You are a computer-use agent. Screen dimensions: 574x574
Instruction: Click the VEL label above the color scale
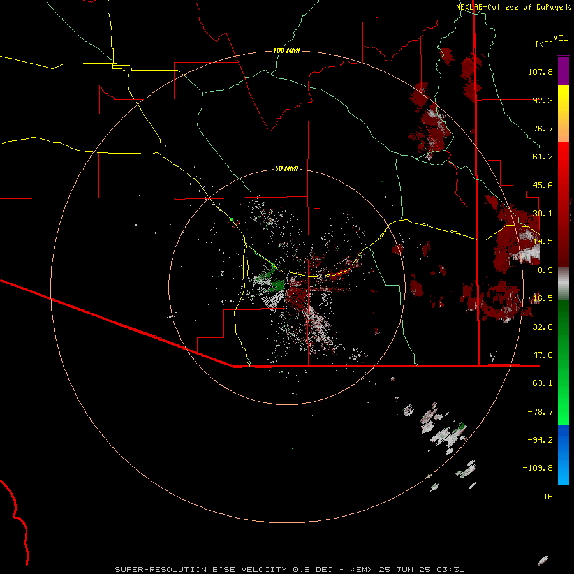pos(560,38)
